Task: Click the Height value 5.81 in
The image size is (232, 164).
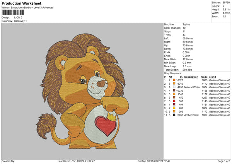Action: click(x=226, y=9)
